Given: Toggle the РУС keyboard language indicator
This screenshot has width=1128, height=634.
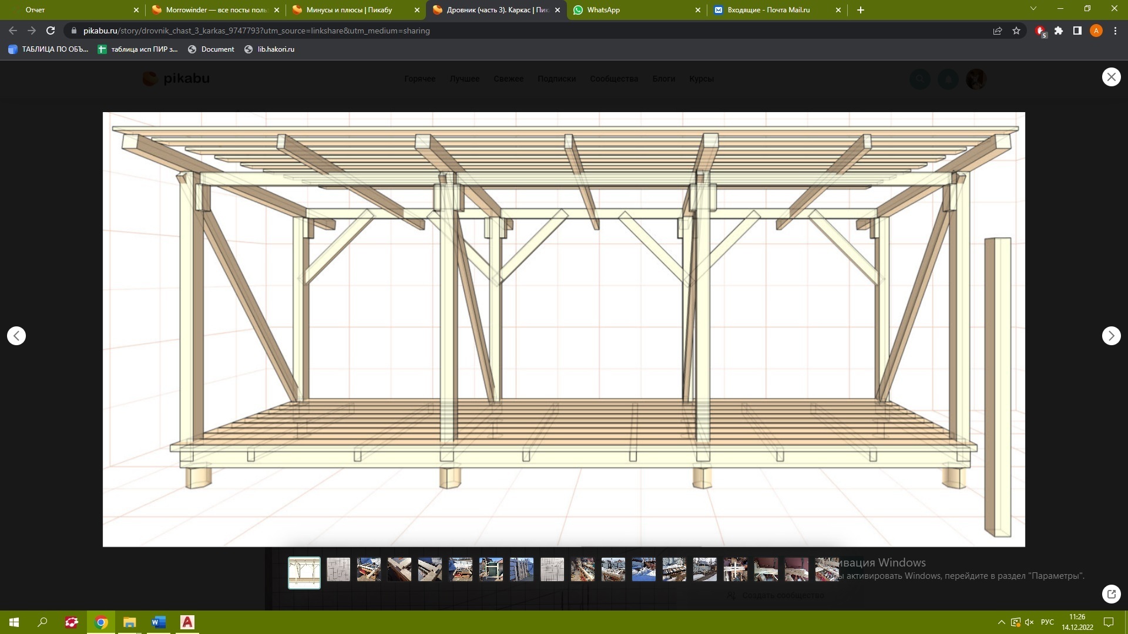Looking at the screenshot, I should tap(1047, 622).
